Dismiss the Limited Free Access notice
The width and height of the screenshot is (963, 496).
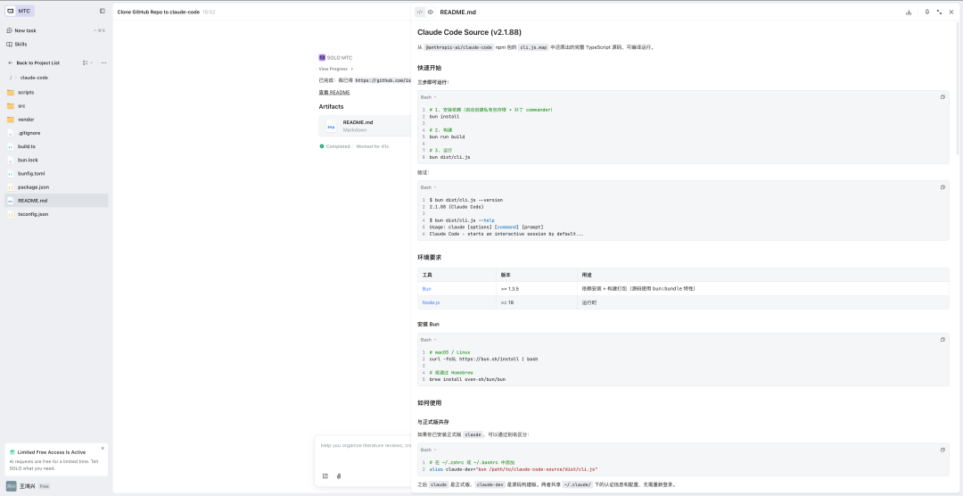point(103,448)
